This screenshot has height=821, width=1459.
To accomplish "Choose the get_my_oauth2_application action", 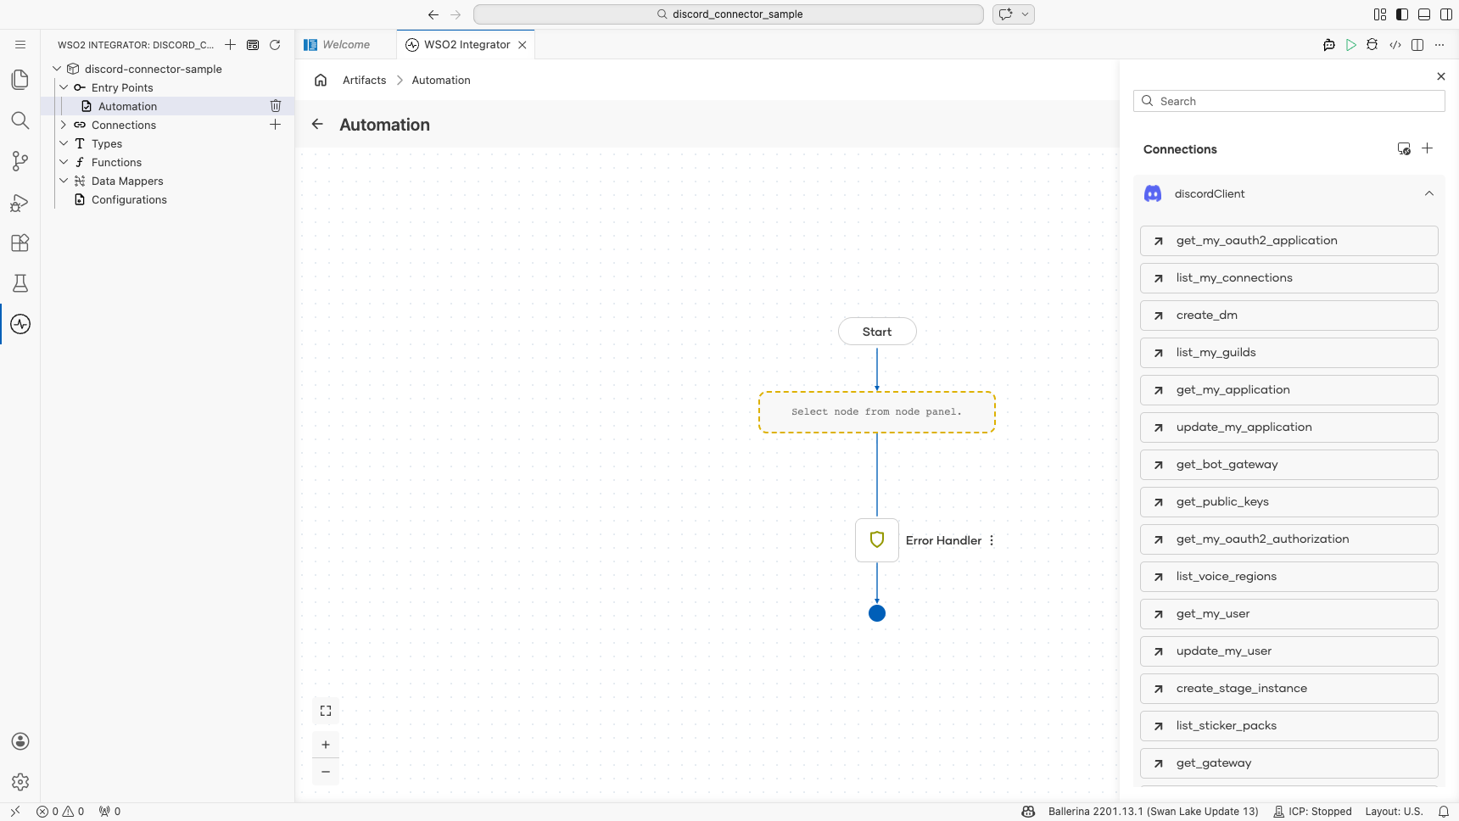I will click(x=1289, y=241).
